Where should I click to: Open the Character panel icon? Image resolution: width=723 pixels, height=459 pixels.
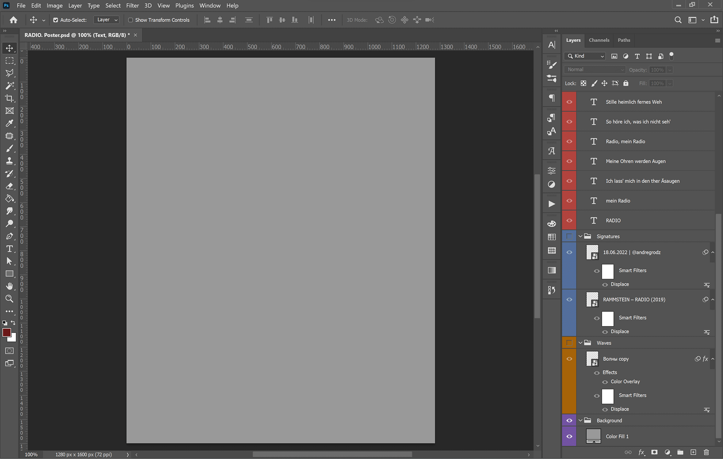coord(552,45)
